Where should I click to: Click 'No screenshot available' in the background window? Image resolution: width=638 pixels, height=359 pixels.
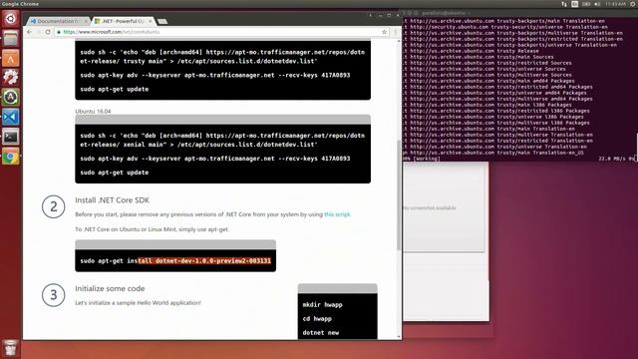coord(430,208)
